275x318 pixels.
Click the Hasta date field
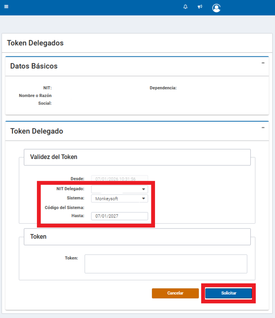(119, 216)
